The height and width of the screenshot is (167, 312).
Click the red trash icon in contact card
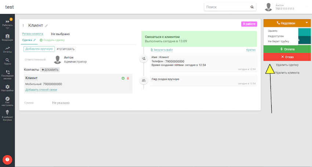pos(128,78)
